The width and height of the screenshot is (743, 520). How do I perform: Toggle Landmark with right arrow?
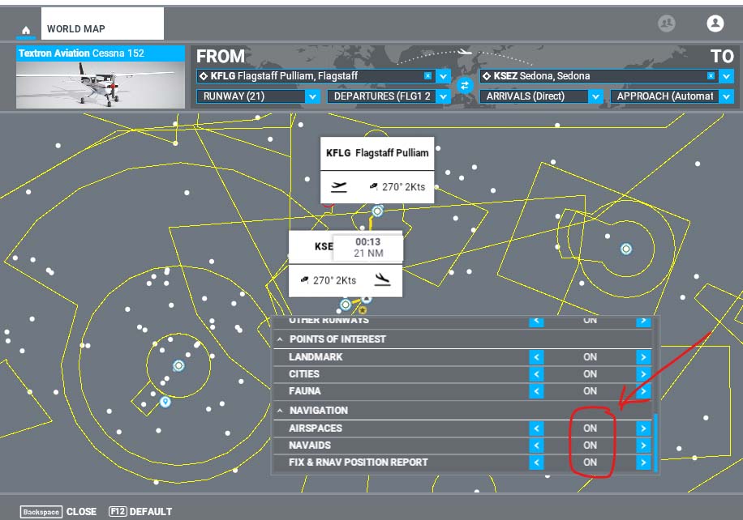point(643,357)
